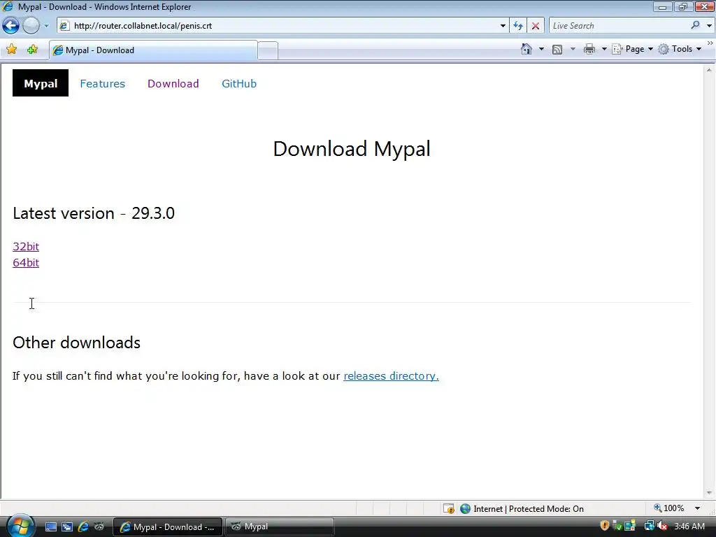Click the scrollbar up arrow
The width and height of the screenshot is (716, 537).
709,70
